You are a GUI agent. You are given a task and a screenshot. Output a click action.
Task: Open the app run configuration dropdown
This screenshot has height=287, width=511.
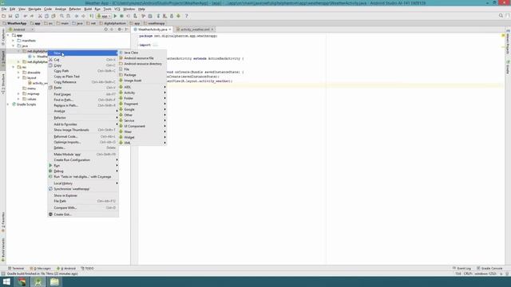coord(104,16)
